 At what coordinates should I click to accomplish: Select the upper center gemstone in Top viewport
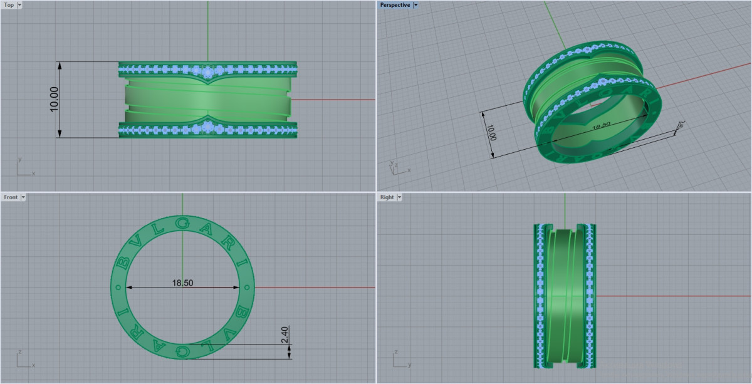(208, 73)
